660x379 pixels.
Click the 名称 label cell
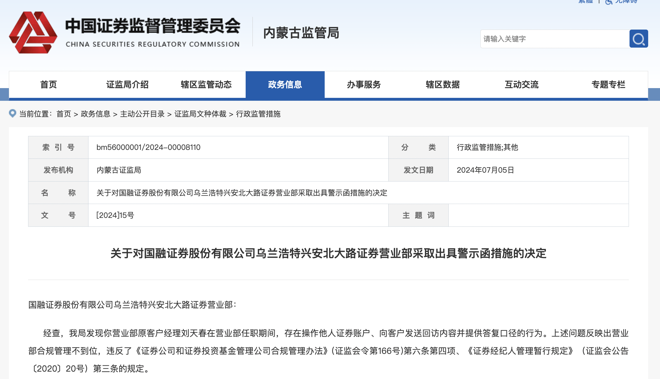(x=58, y=193)
